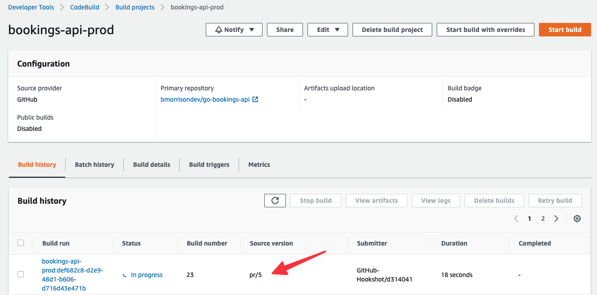Open the Build details tab

tap(152, 165)
